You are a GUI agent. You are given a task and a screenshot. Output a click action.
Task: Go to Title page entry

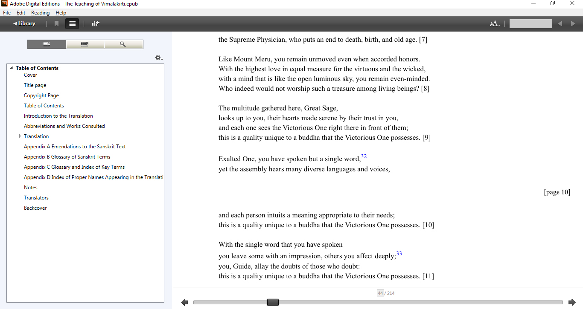pyautogui.click(x=35, y=85)
